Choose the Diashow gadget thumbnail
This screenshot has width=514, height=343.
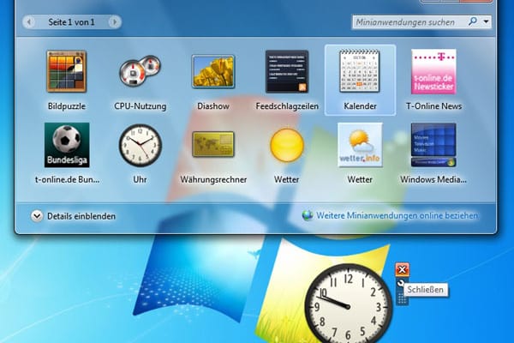[213, 71]
